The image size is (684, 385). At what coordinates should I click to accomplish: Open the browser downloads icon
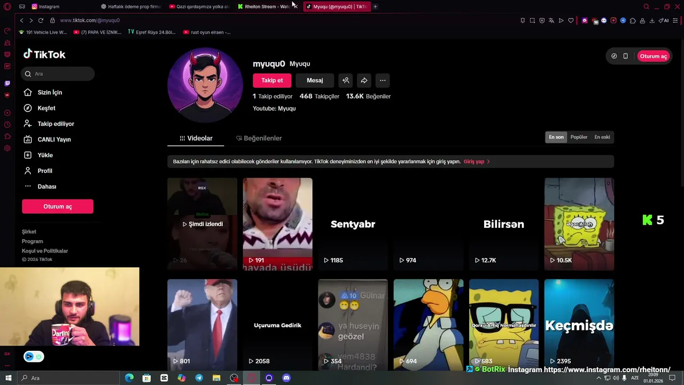pos(652,20)
